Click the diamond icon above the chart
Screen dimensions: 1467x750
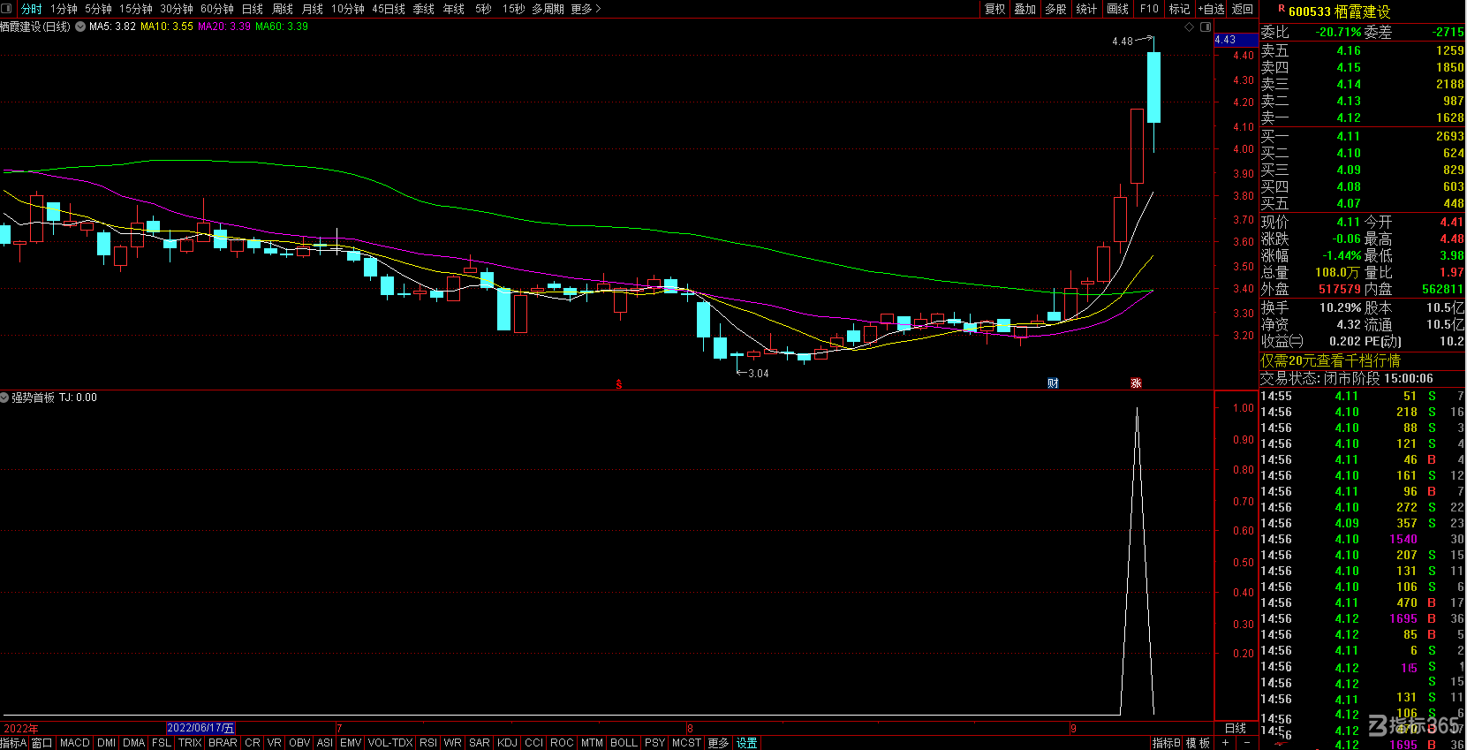[x=1189, y=27]
